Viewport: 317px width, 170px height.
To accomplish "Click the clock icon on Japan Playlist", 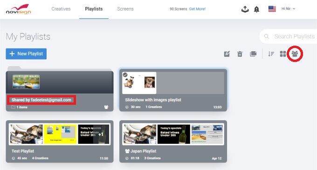I will (x=127, y=158).
